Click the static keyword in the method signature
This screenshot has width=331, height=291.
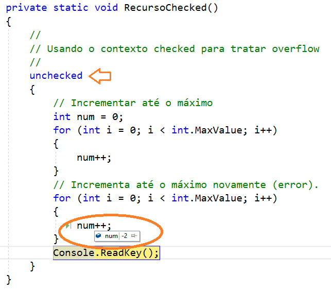pos(71,8)
